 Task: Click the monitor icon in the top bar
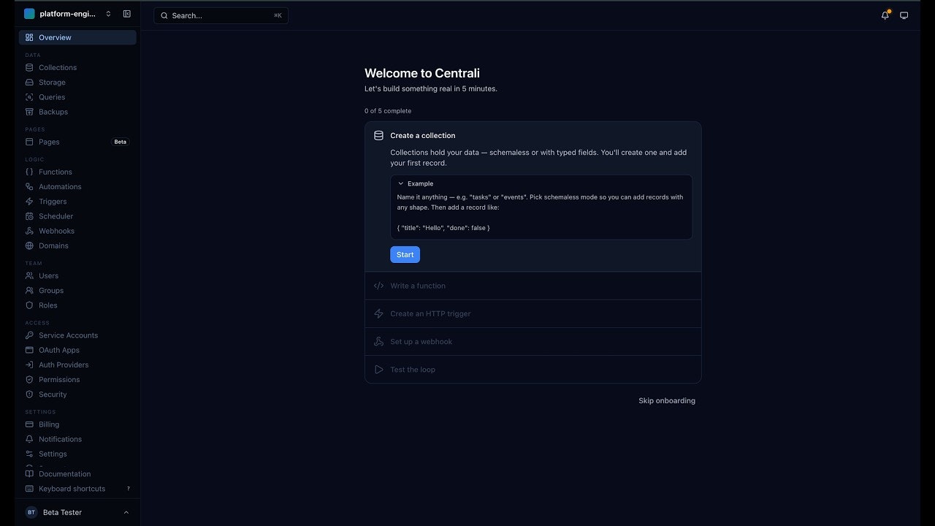[x=904, y=15]
